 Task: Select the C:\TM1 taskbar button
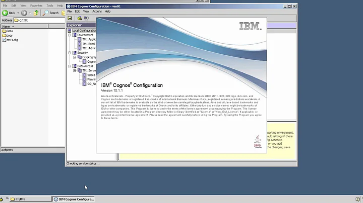31,199
